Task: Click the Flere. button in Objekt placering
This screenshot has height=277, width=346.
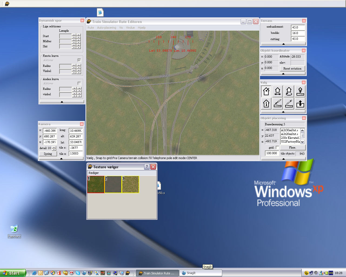Action: click(293, 147)
